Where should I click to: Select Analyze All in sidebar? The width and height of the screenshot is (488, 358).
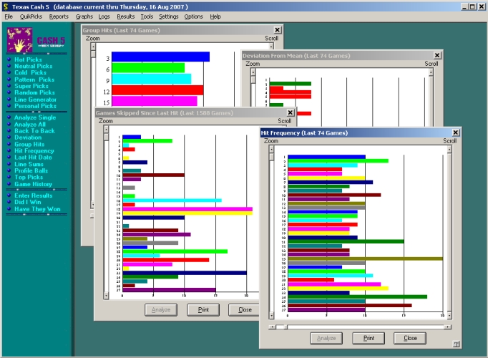click(x=30, y=124)
